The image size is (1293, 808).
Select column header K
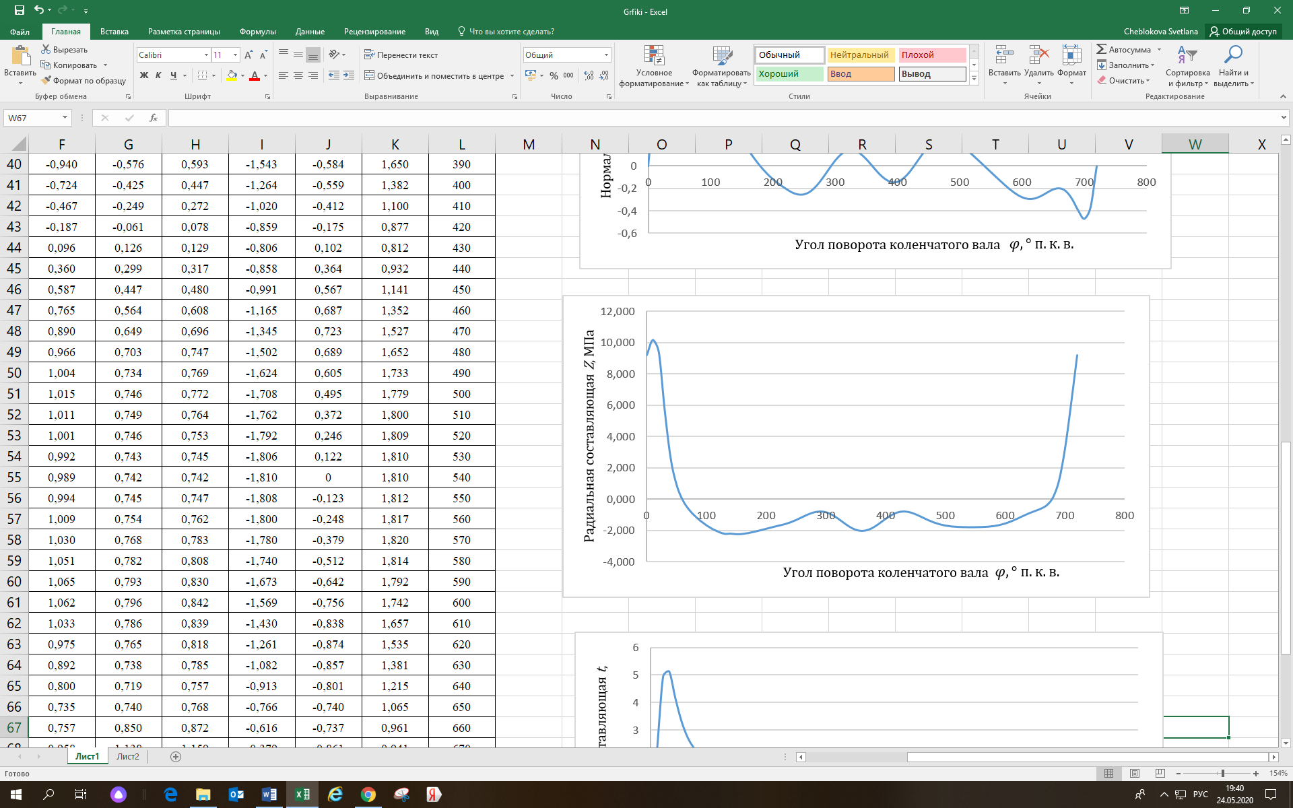395,144
